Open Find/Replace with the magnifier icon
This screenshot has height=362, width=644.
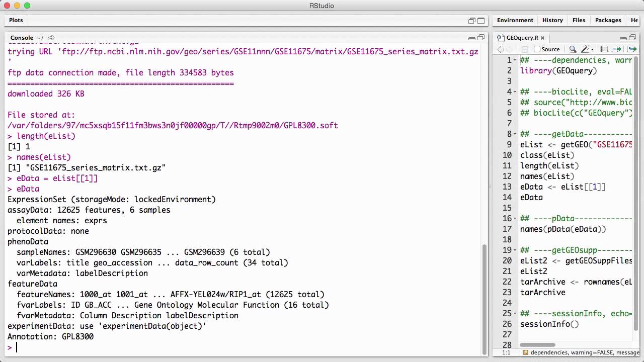point(573,49)
